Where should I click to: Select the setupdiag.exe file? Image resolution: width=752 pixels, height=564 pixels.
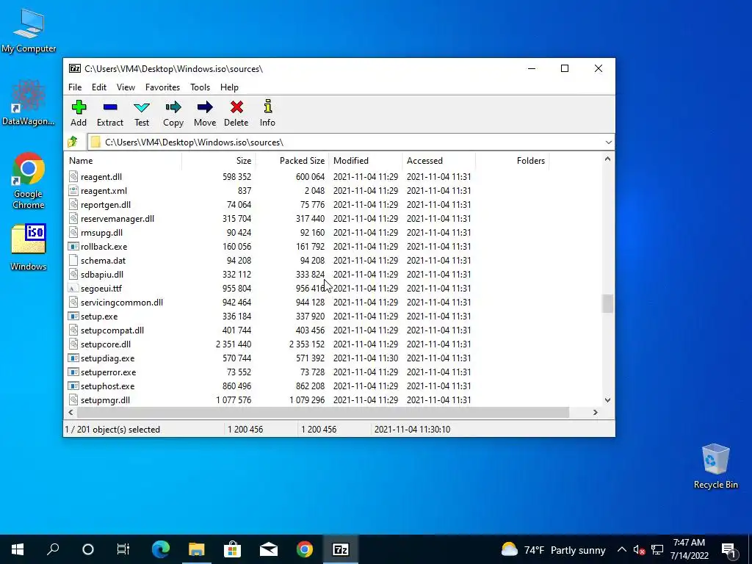pos(107,358)
